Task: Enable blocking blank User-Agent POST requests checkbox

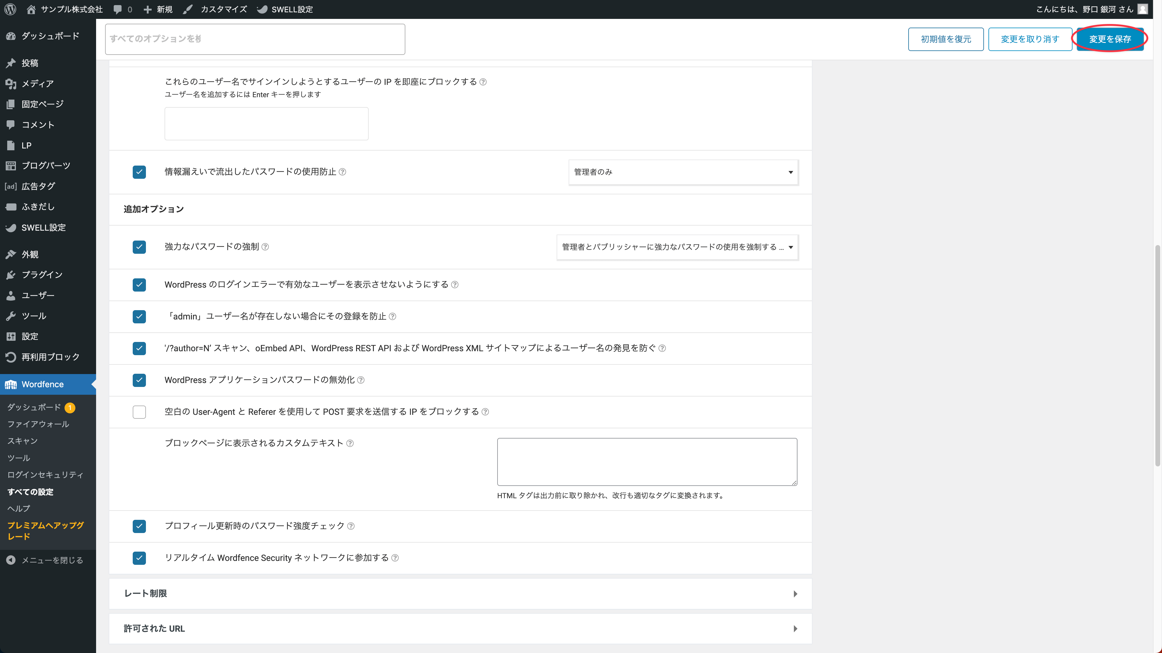Action: (139, 412)
